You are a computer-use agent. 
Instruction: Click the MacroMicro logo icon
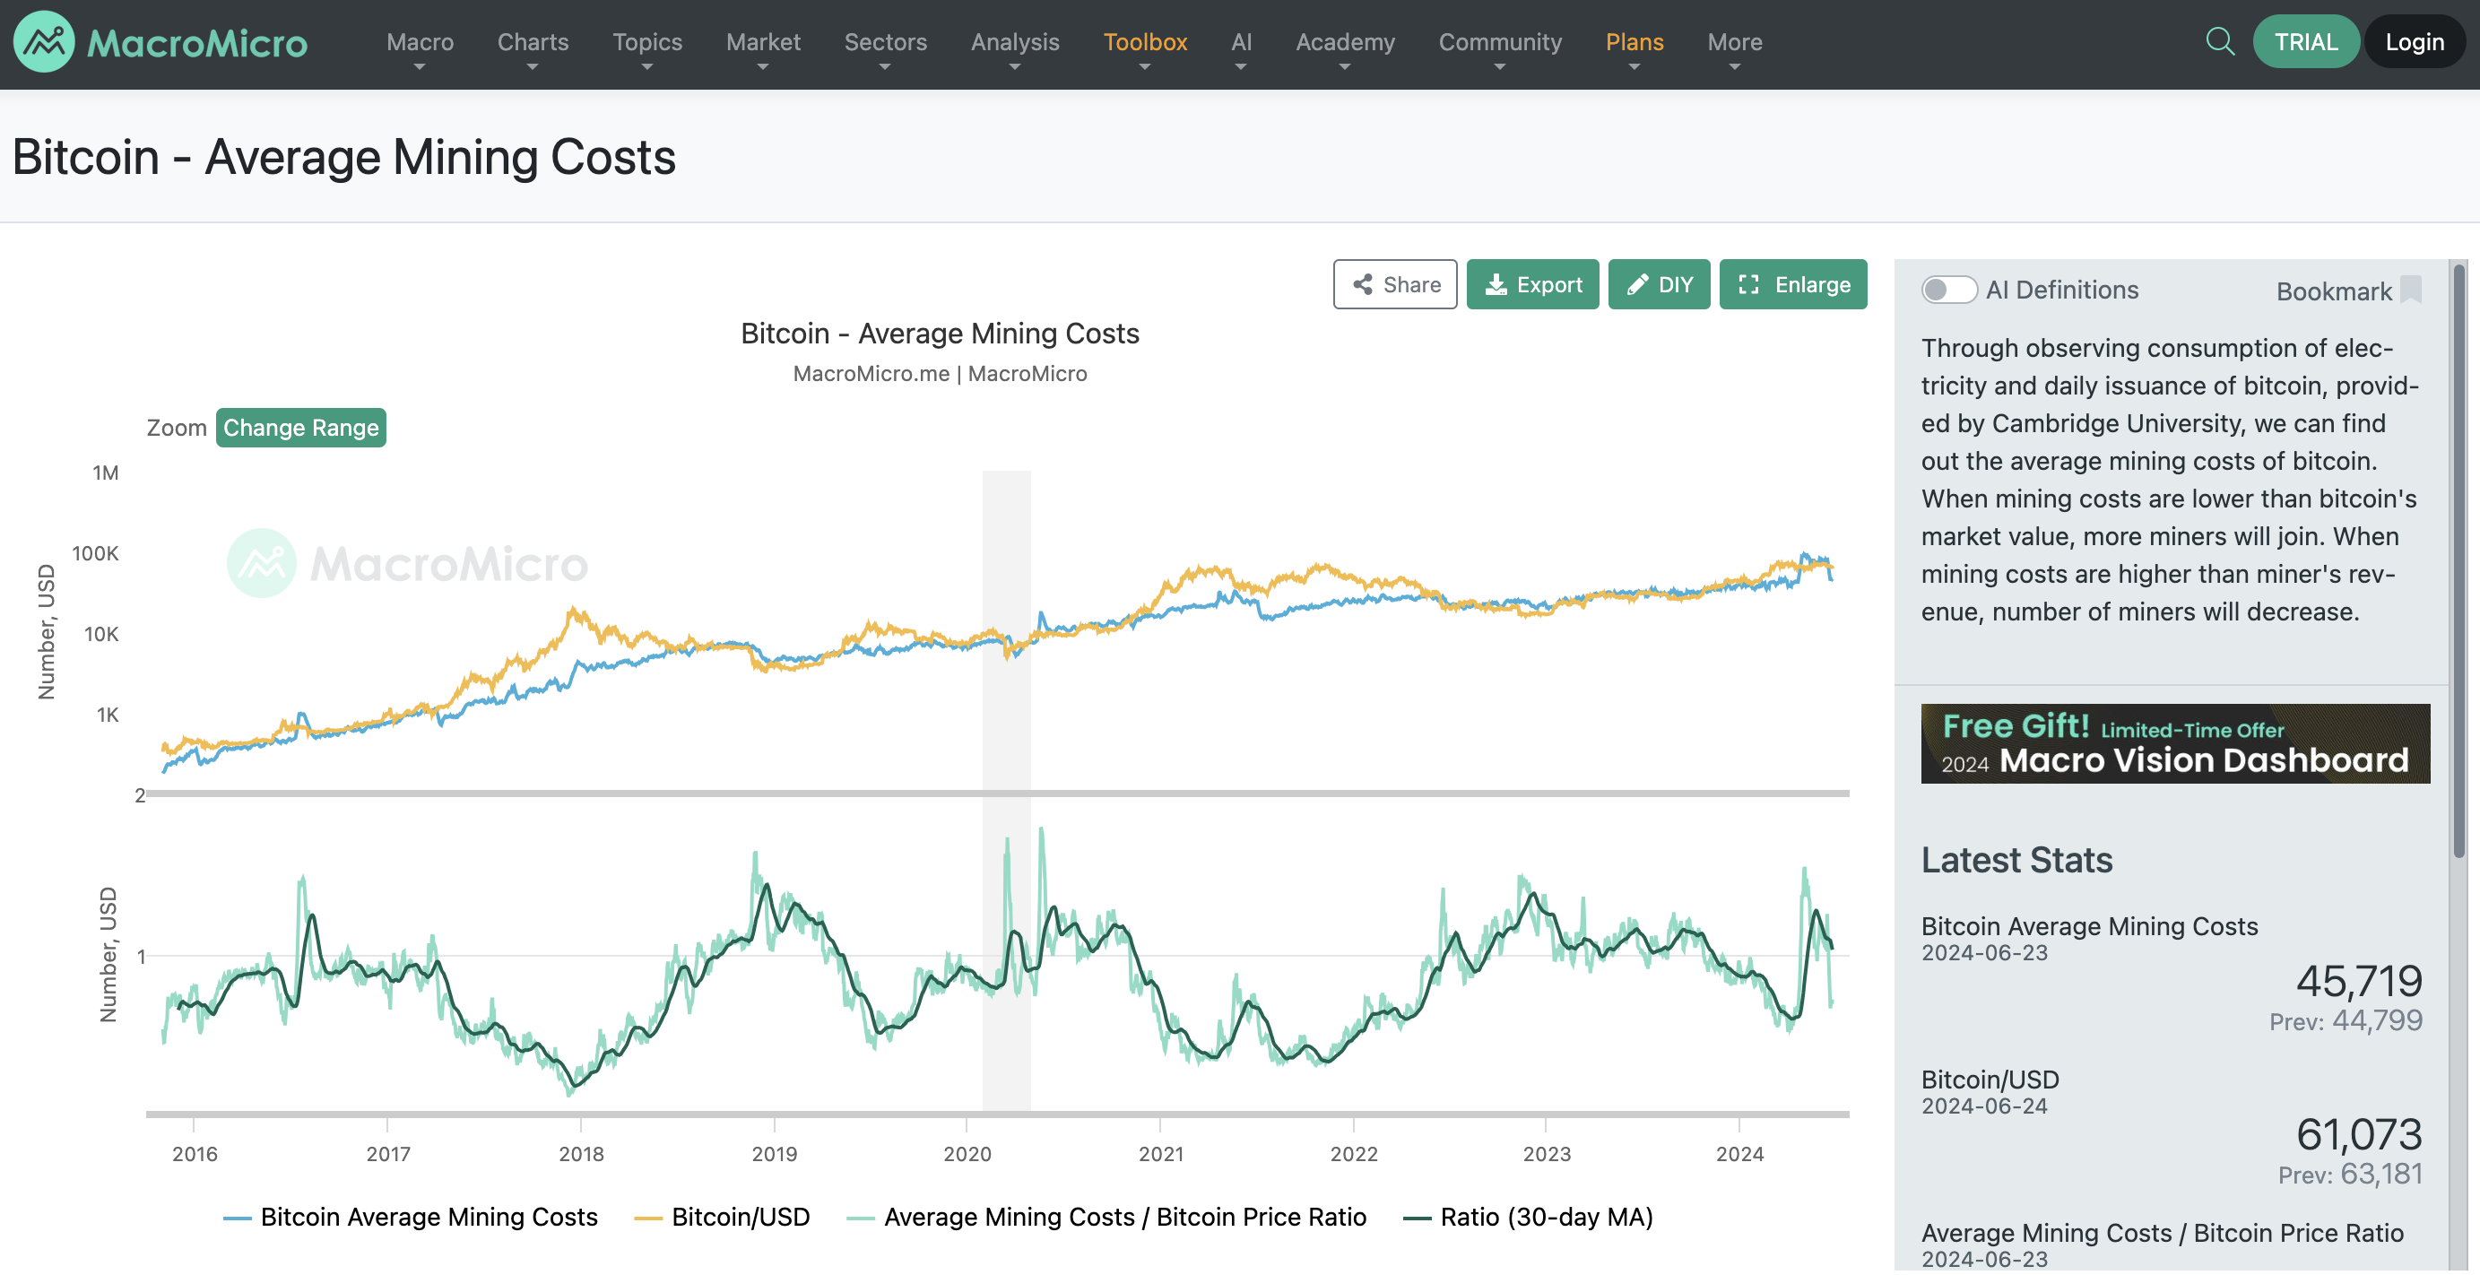[43, 42]
